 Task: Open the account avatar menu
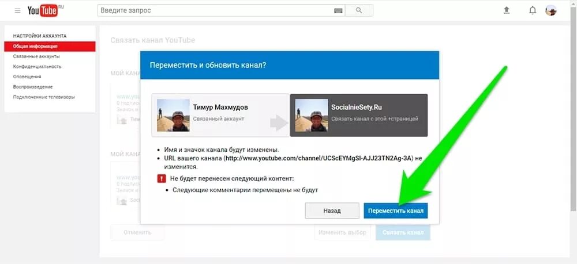tap(551, 10)
